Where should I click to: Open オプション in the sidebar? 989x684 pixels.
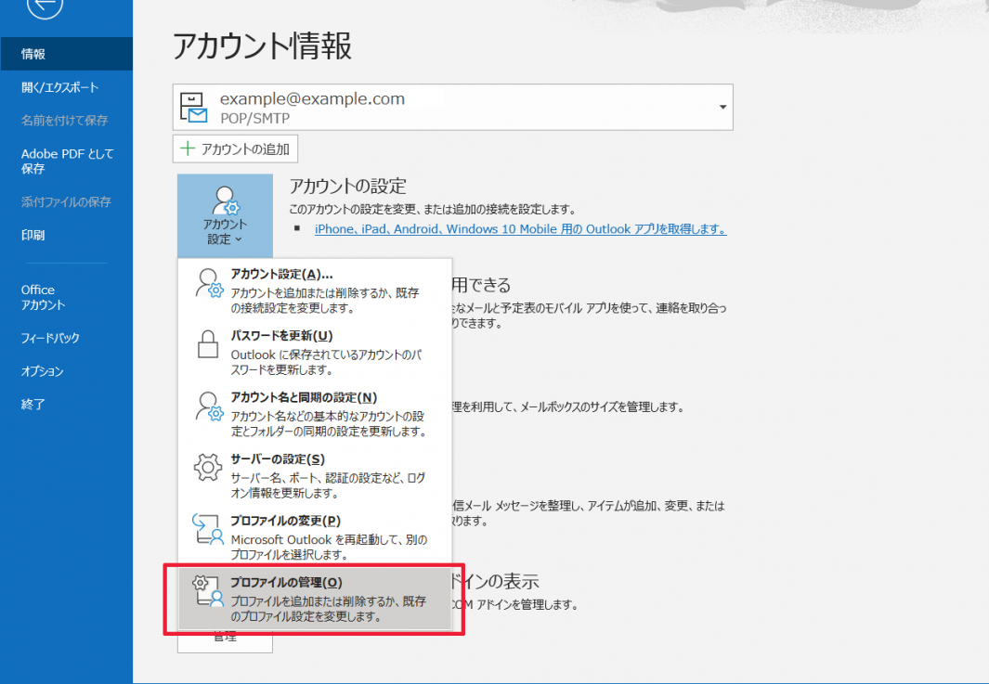(43, 371)
